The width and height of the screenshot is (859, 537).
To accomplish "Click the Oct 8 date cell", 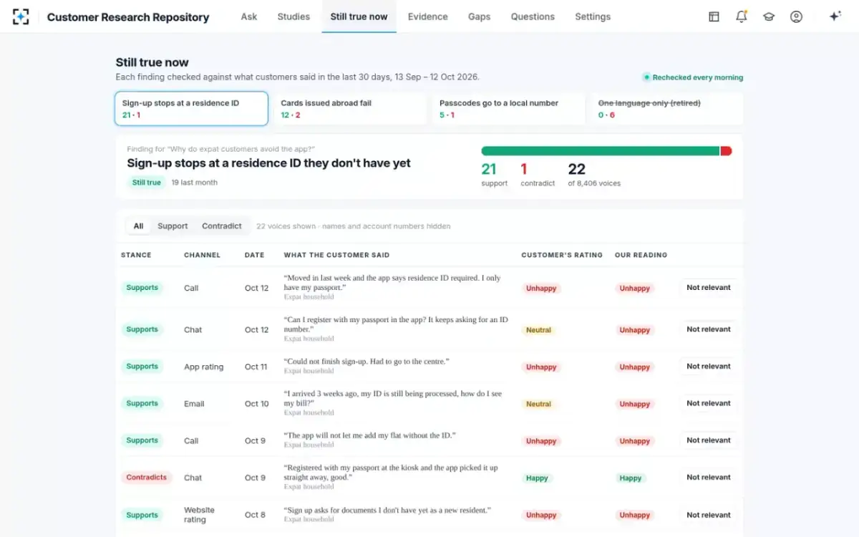I will (x=255, y=515).
